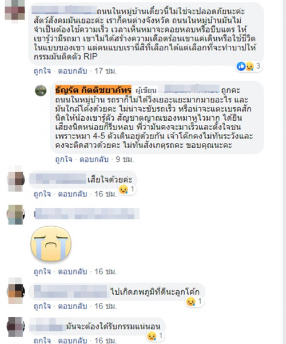Open the first commenter's blurred avatar
This screenshot has height=344, width=286.
pos(15,11)
